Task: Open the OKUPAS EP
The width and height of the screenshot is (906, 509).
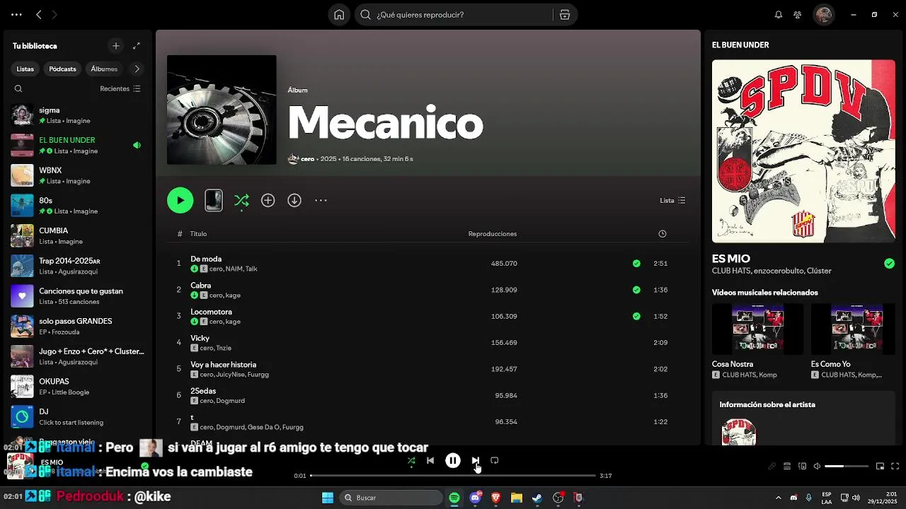Action: pos(76,387)
